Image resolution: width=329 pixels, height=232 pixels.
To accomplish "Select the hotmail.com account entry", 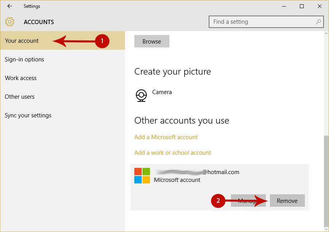I will pos(220,187).
